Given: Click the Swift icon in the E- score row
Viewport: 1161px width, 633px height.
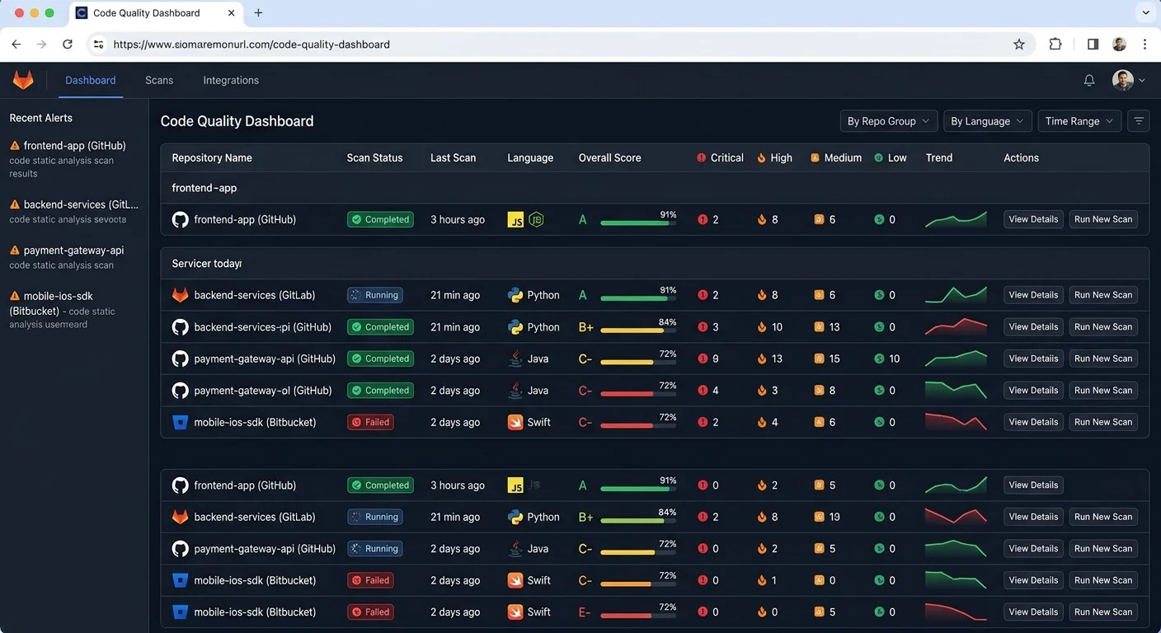Looking at the screenshot, I should [515, 612].
